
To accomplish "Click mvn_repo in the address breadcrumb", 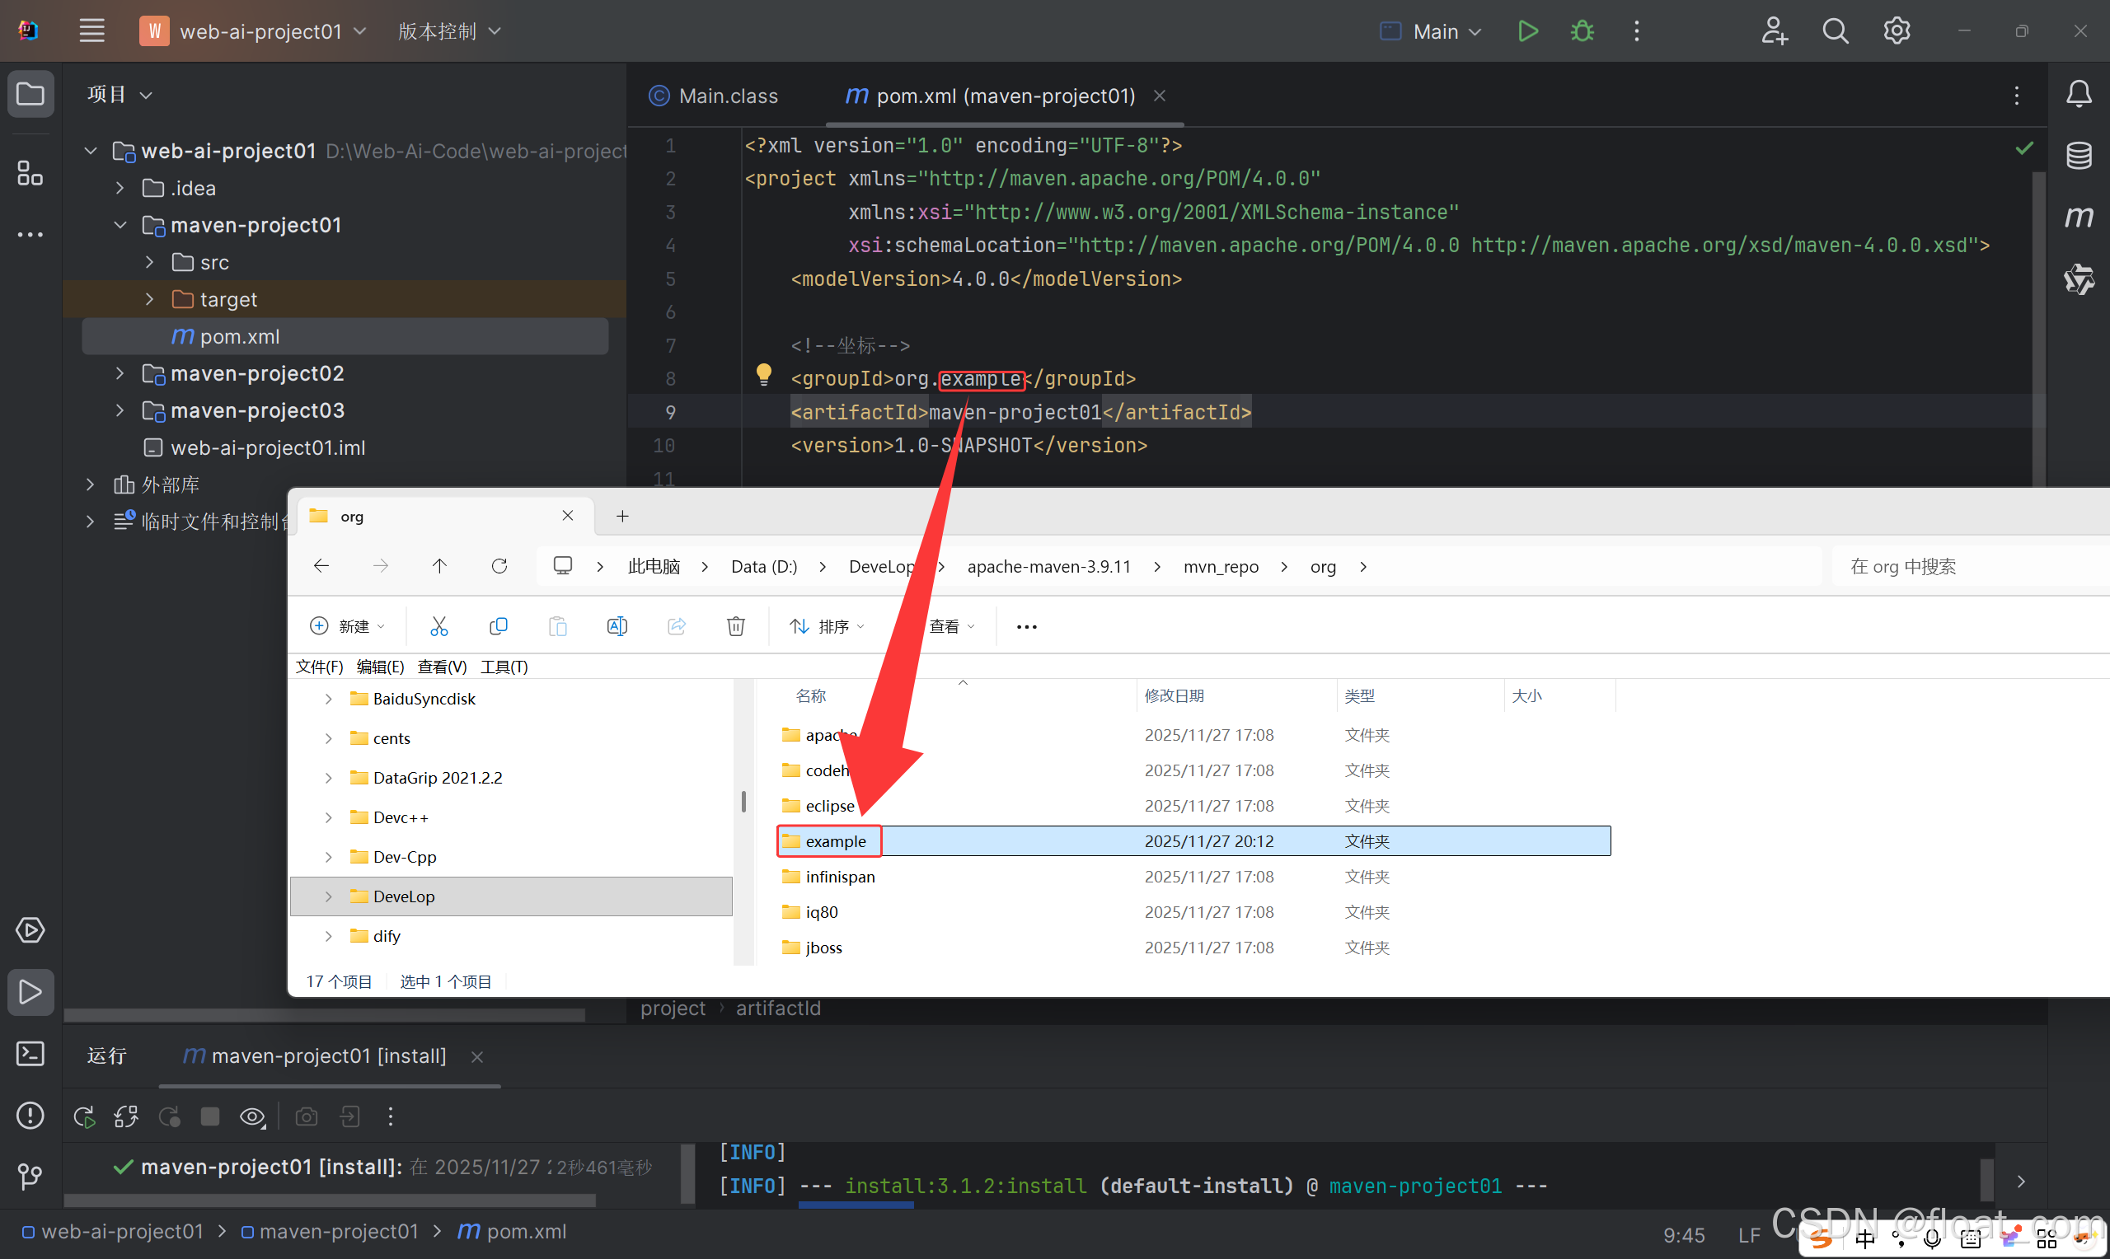I will [x=1220, y=567].
